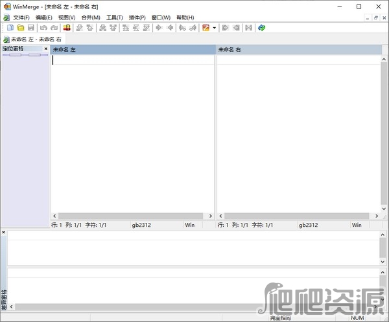Screen dimensions: 389x322
Task: Go to previous difference with up-arrow icon
Action: (x=90, y=28)
